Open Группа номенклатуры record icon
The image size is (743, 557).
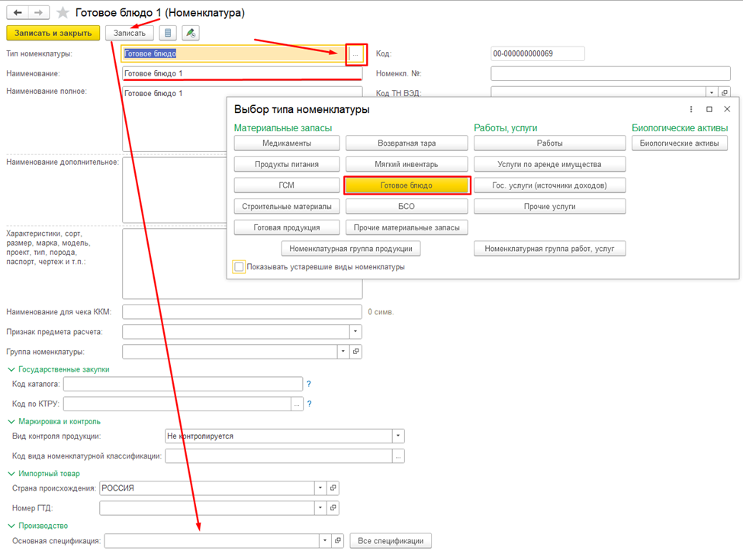(356, 351)
